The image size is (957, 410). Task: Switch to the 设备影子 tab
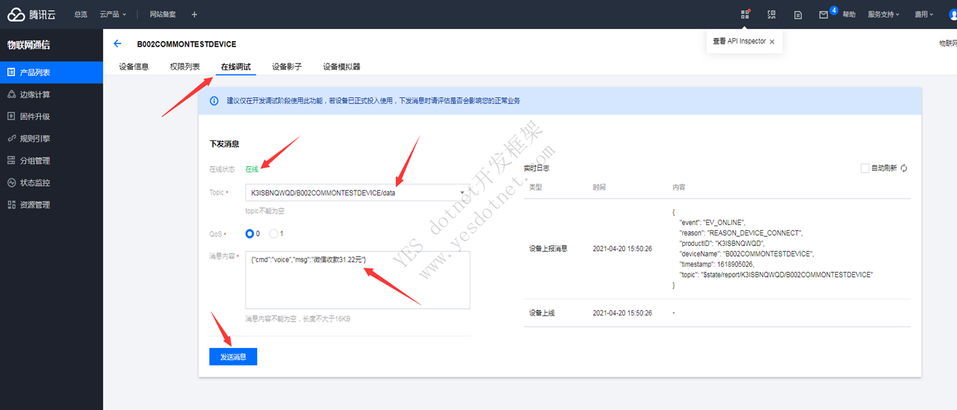point(287,67)
